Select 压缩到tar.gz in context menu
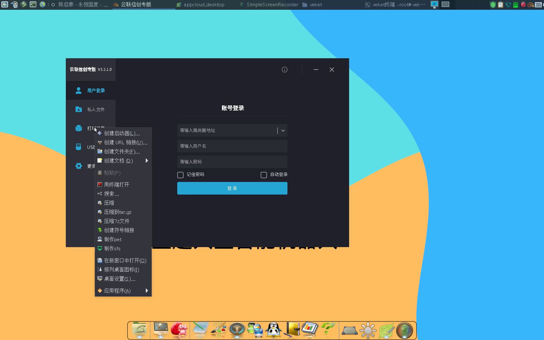Image resolution: width=544 pixels, height=340 pixels. click(123, 212)
